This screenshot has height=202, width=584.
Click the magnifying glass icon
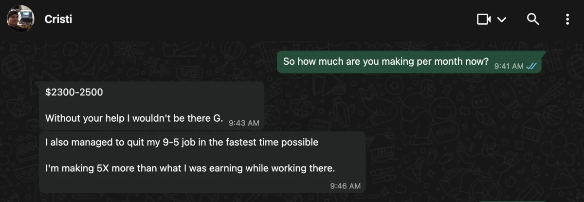[533, 19]
